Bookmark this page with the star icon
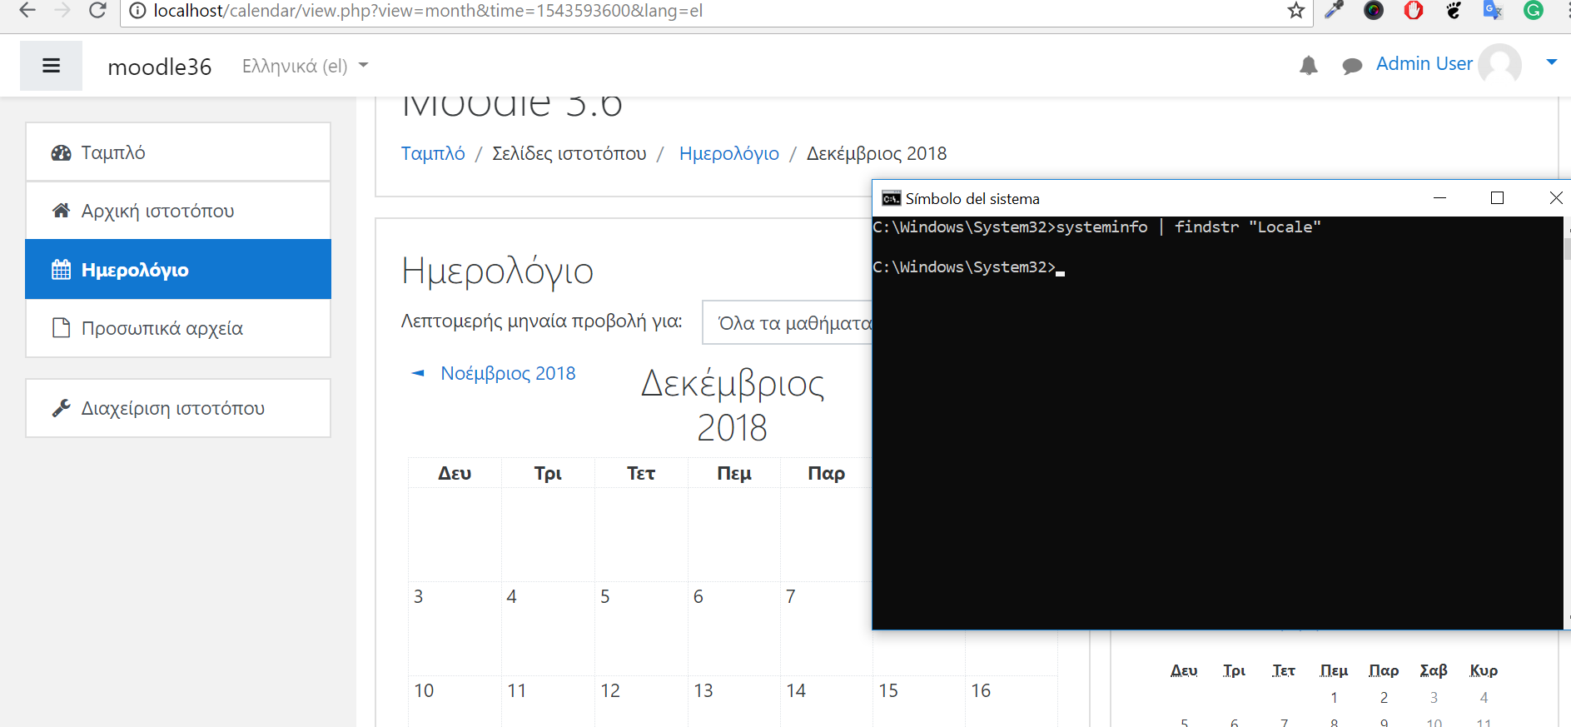 (1295, 11)
